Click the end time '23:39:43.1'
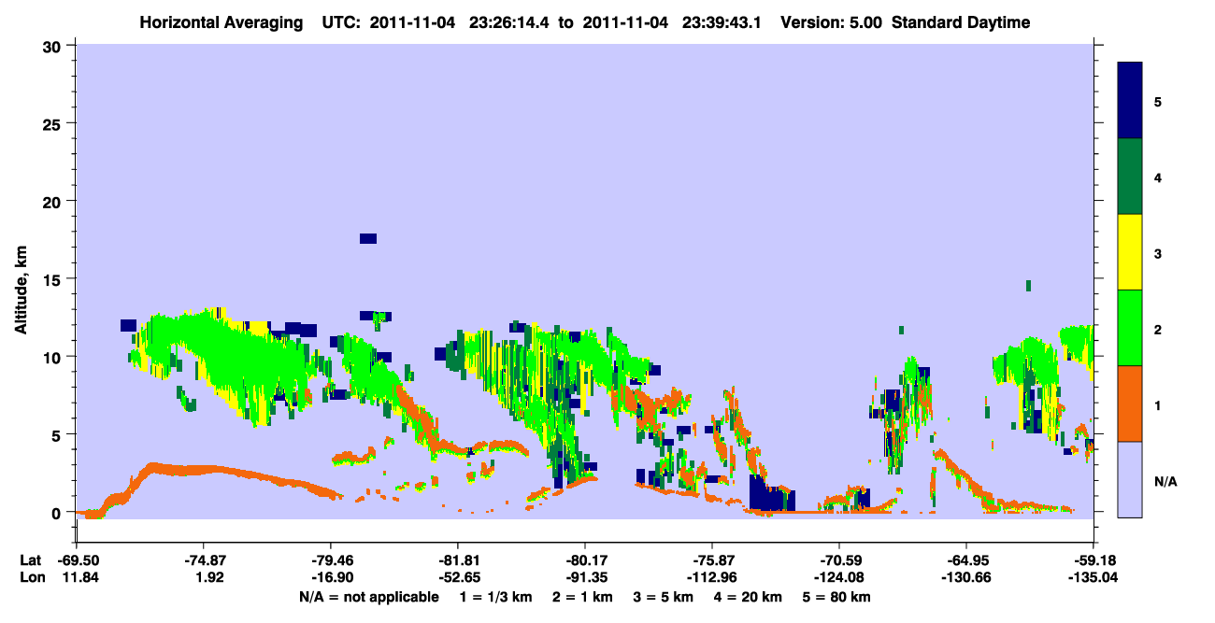1215x623 pixels. (721, 22)
